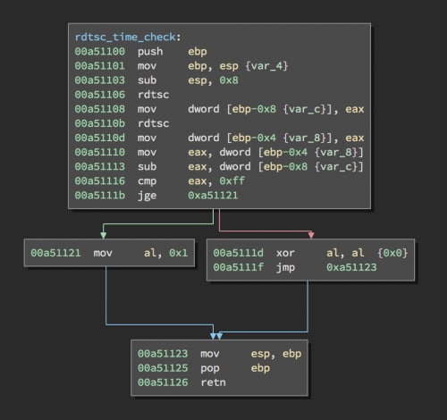Select address 00a51108 in the listing
The image size is (447, 420).
(x=99, y=109)
